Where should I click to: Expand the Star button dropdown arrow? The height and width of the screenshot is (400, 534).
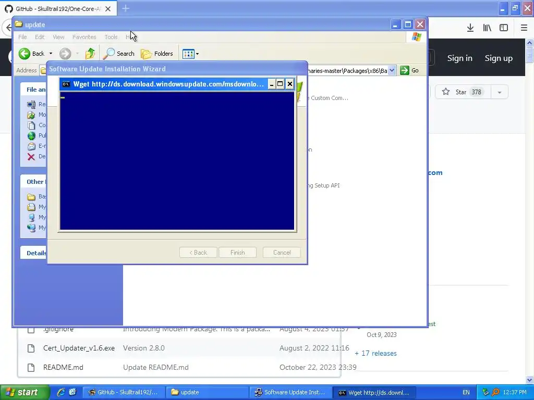coord(500,92)
